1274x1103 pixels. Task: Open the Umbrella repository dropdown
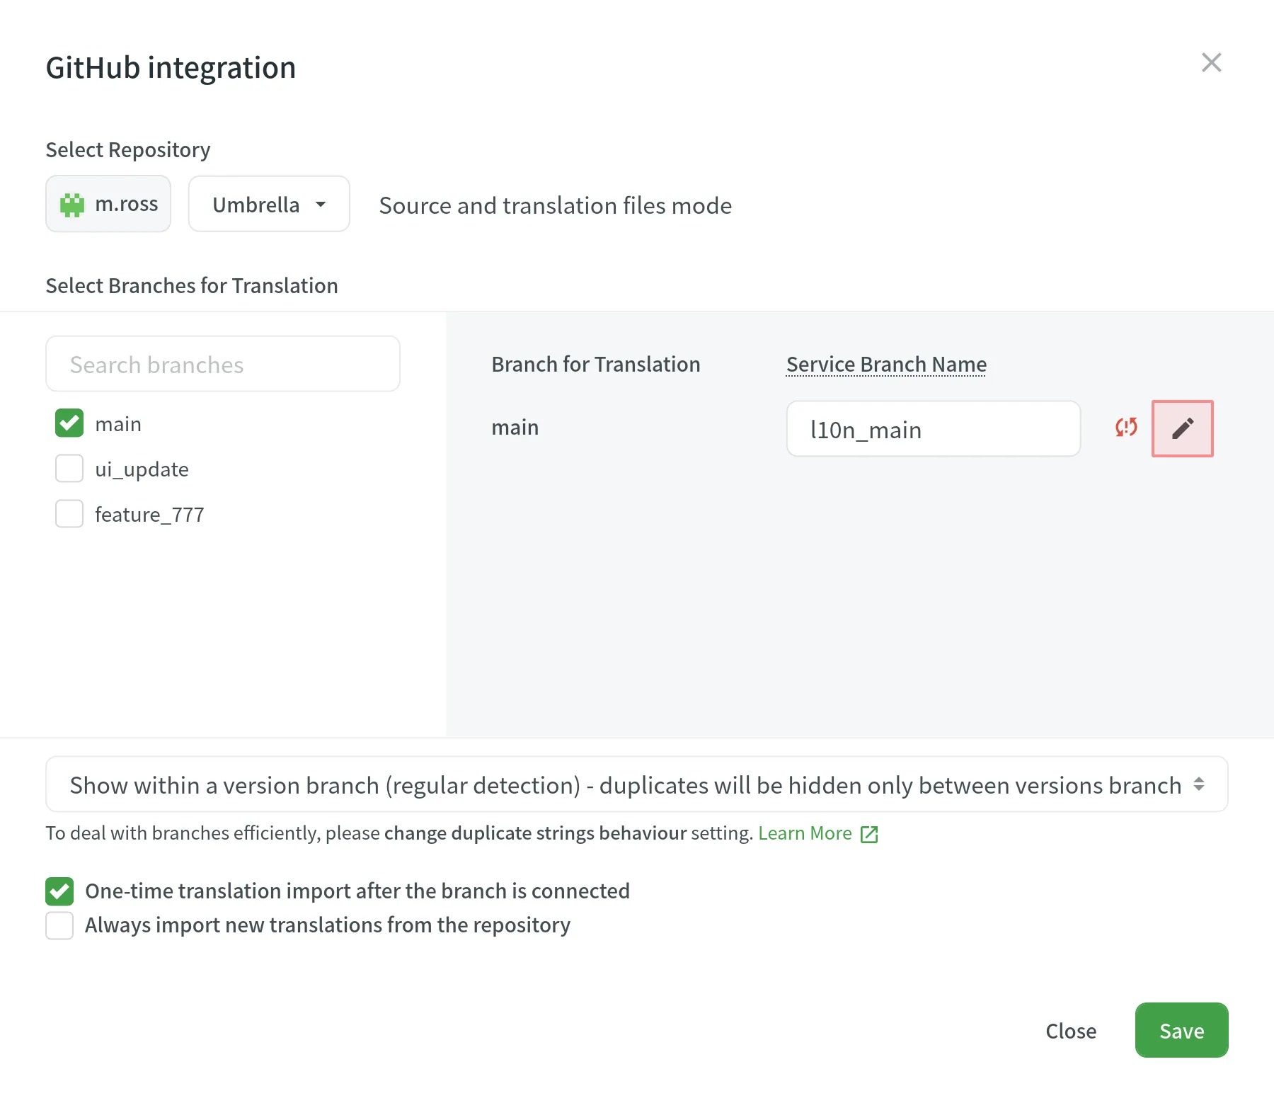coord(269,204)
